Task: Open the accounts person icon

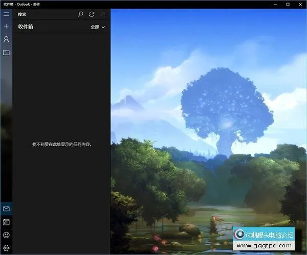Action: pyautogui.click(x=6, y=39)
